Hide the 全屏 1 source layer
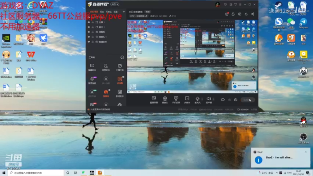This screenshot has width=313, height=176. [89, 22]
